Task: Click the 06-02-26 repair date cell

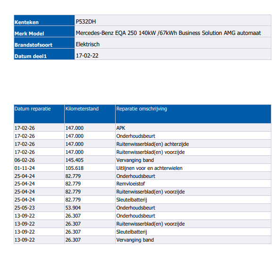Action: [39, 160]
